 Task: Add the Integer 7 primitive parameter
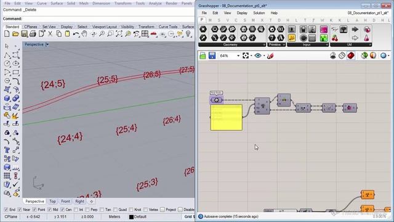[272, 38]
